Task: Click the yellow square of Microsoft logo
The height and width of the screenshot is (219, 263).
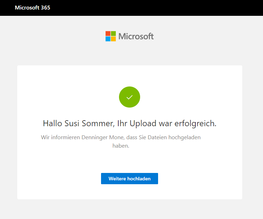Action: (113, 39)
